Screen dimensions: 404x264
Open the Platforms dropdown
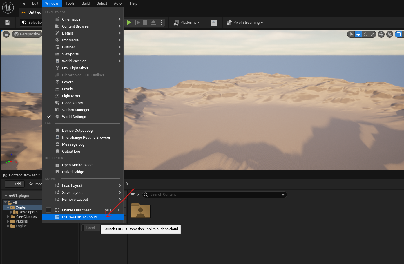187,23
